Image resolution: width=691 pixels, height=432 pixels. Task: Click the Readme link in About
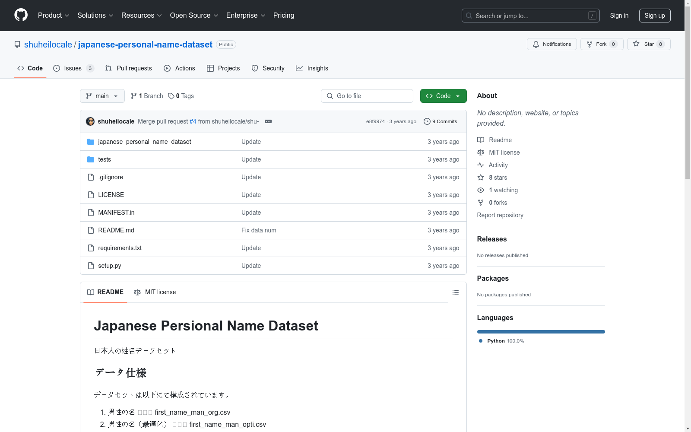pos(494,140)
